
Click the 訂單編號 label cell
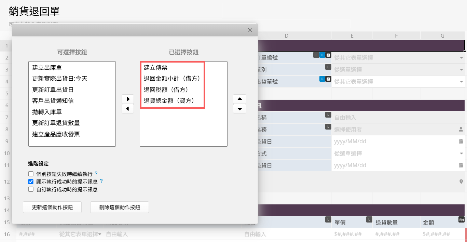pos(294,58)
